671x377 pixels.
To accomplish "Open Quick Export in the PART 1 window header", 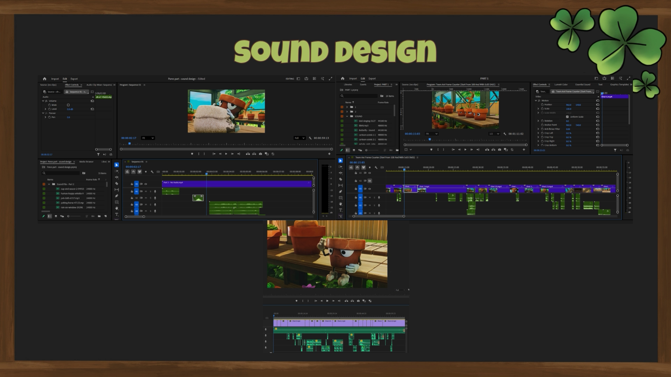I will 604,79.
